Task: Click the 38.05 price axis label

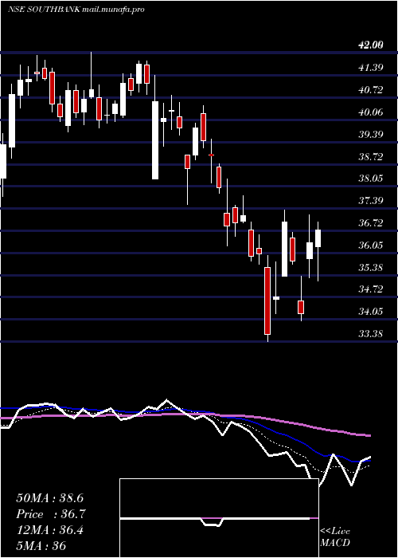Action: (x=370, y=179)
